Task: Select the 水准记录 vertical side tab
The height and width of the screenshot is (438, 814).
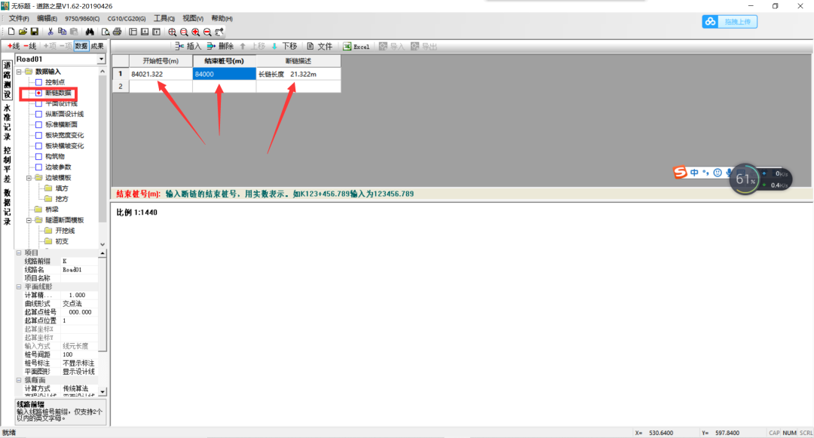Action: [7, 122]
